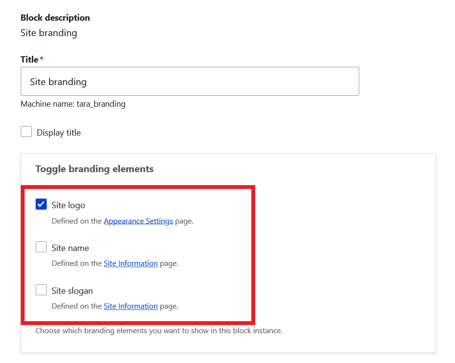Click the red required asterisk beside Title
455x363 pixels.
point(41,59)
